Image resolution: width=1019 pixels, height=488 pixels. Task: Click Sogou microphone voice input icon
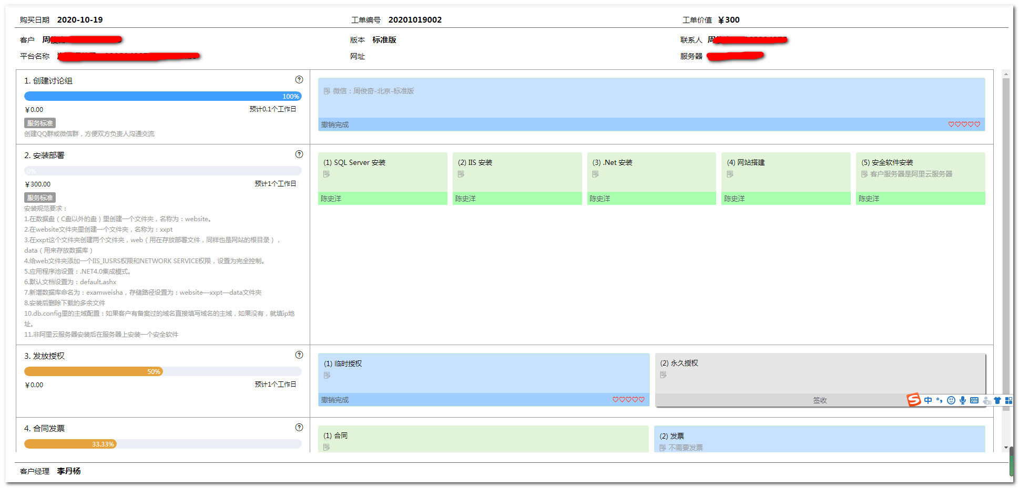tap(963, 400)
